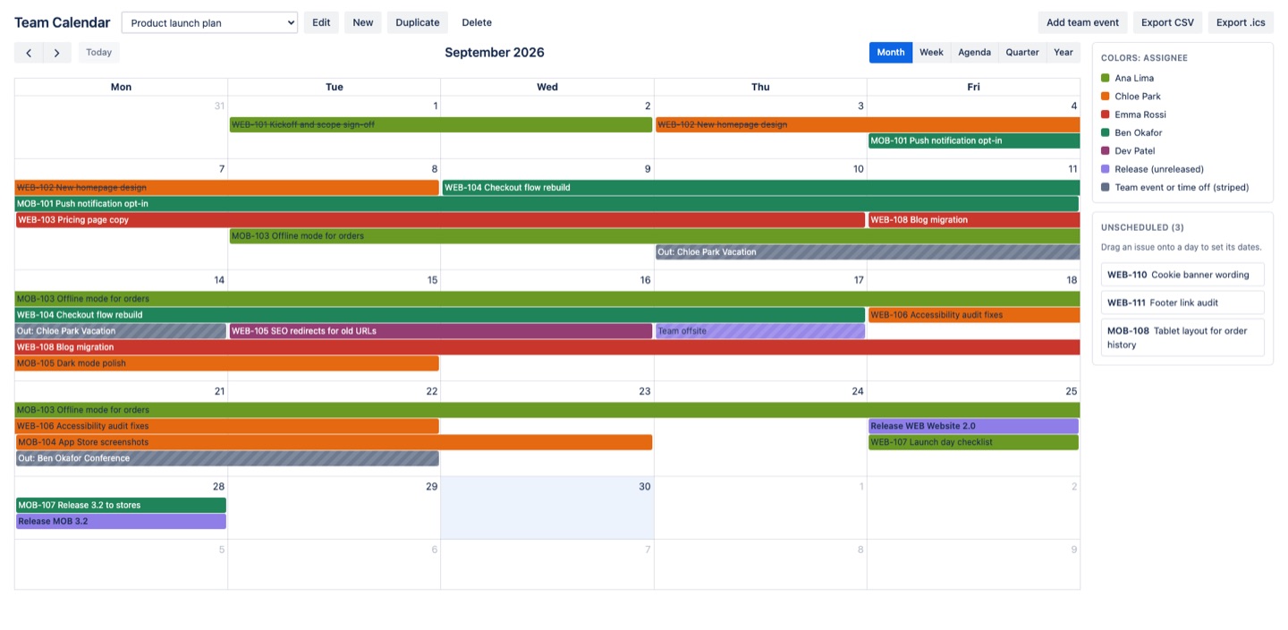The image size is (1288, 630).
Task: Open Out: Chloe Park Vacation starting Thursday 10
Action: 868,252
